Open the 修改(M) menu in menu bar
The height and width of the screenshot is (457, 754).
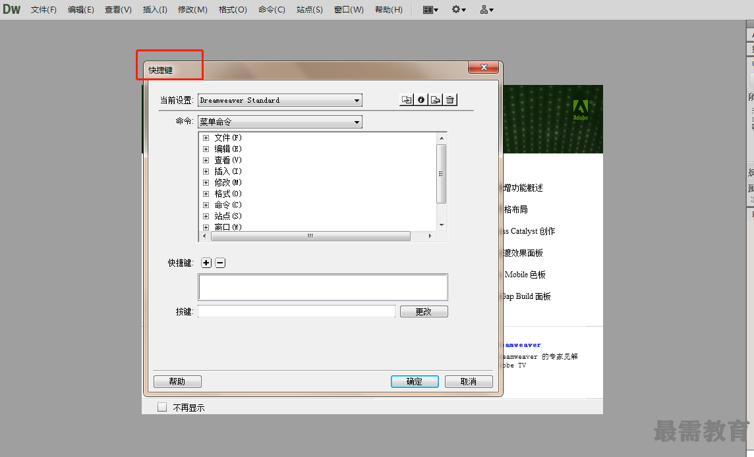pos(193,10)
